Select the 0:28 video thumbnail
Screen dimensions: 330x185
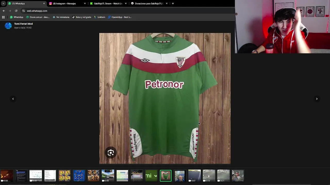click(36, 176)
